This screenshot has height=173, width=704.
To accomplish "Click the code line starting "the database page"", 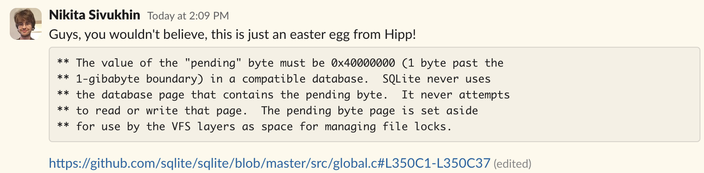I will (283, 95).
